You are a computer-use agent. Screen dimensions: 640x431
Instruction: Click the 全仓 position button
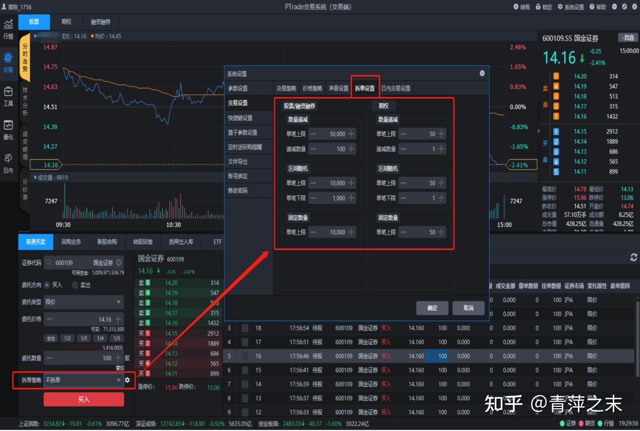(51, 338)
